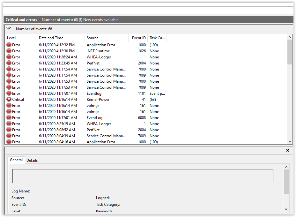Select the 6/11/2020 11:17:01 AM date cell
Viewport: 296px width, 217px height.
[x=58, y=117]
